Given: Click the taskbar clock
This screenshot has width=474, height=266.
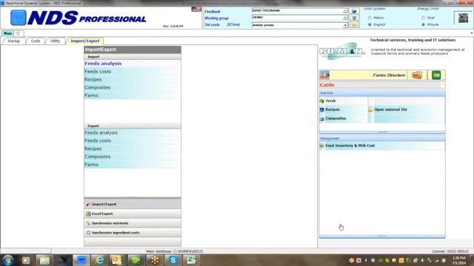Looking at the screenshot, I should tap(458, 260).
